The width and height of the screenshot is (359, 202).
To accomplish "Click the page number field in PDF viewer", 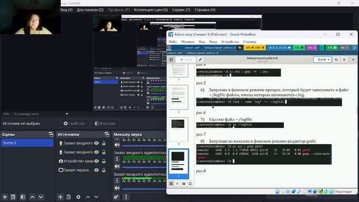I will point(181,59).
